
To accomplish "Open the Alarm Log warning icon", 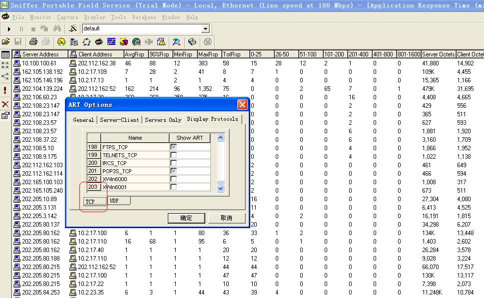I will pos(161,42).
